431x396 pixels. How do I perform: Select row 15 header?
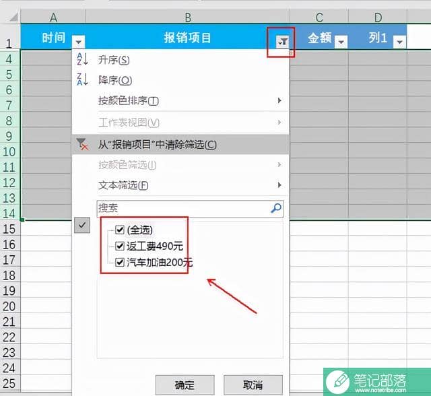point(9,229)
